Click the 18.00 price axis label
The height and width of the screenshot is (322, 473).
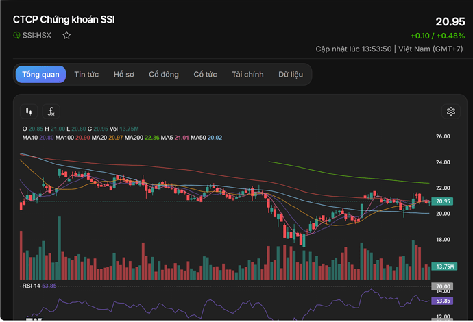click(443, 240)
